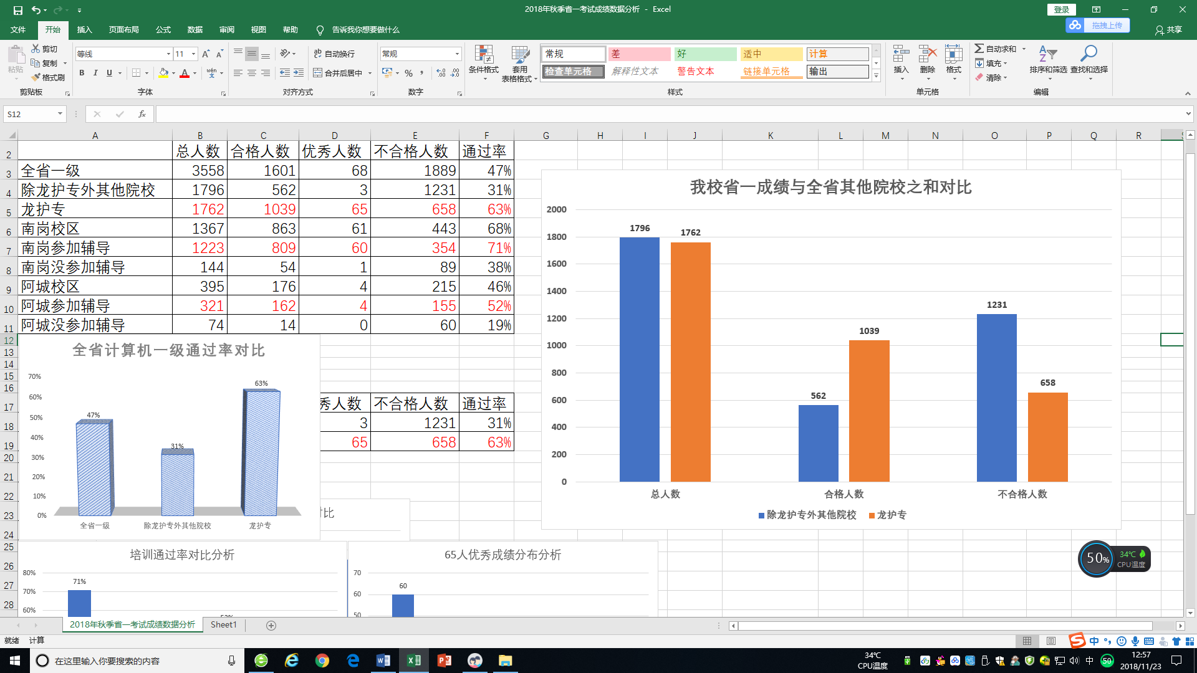Expand the font name dropdown
Screen dimensions: 1197x673
click(168, 54)
